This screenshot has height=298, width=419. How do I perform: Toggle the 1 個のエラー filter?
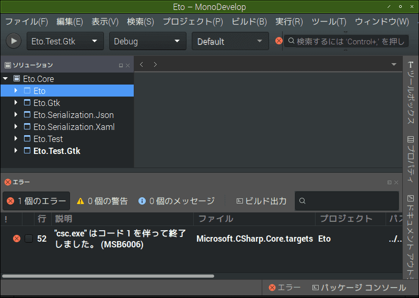[x=37, y=201]
